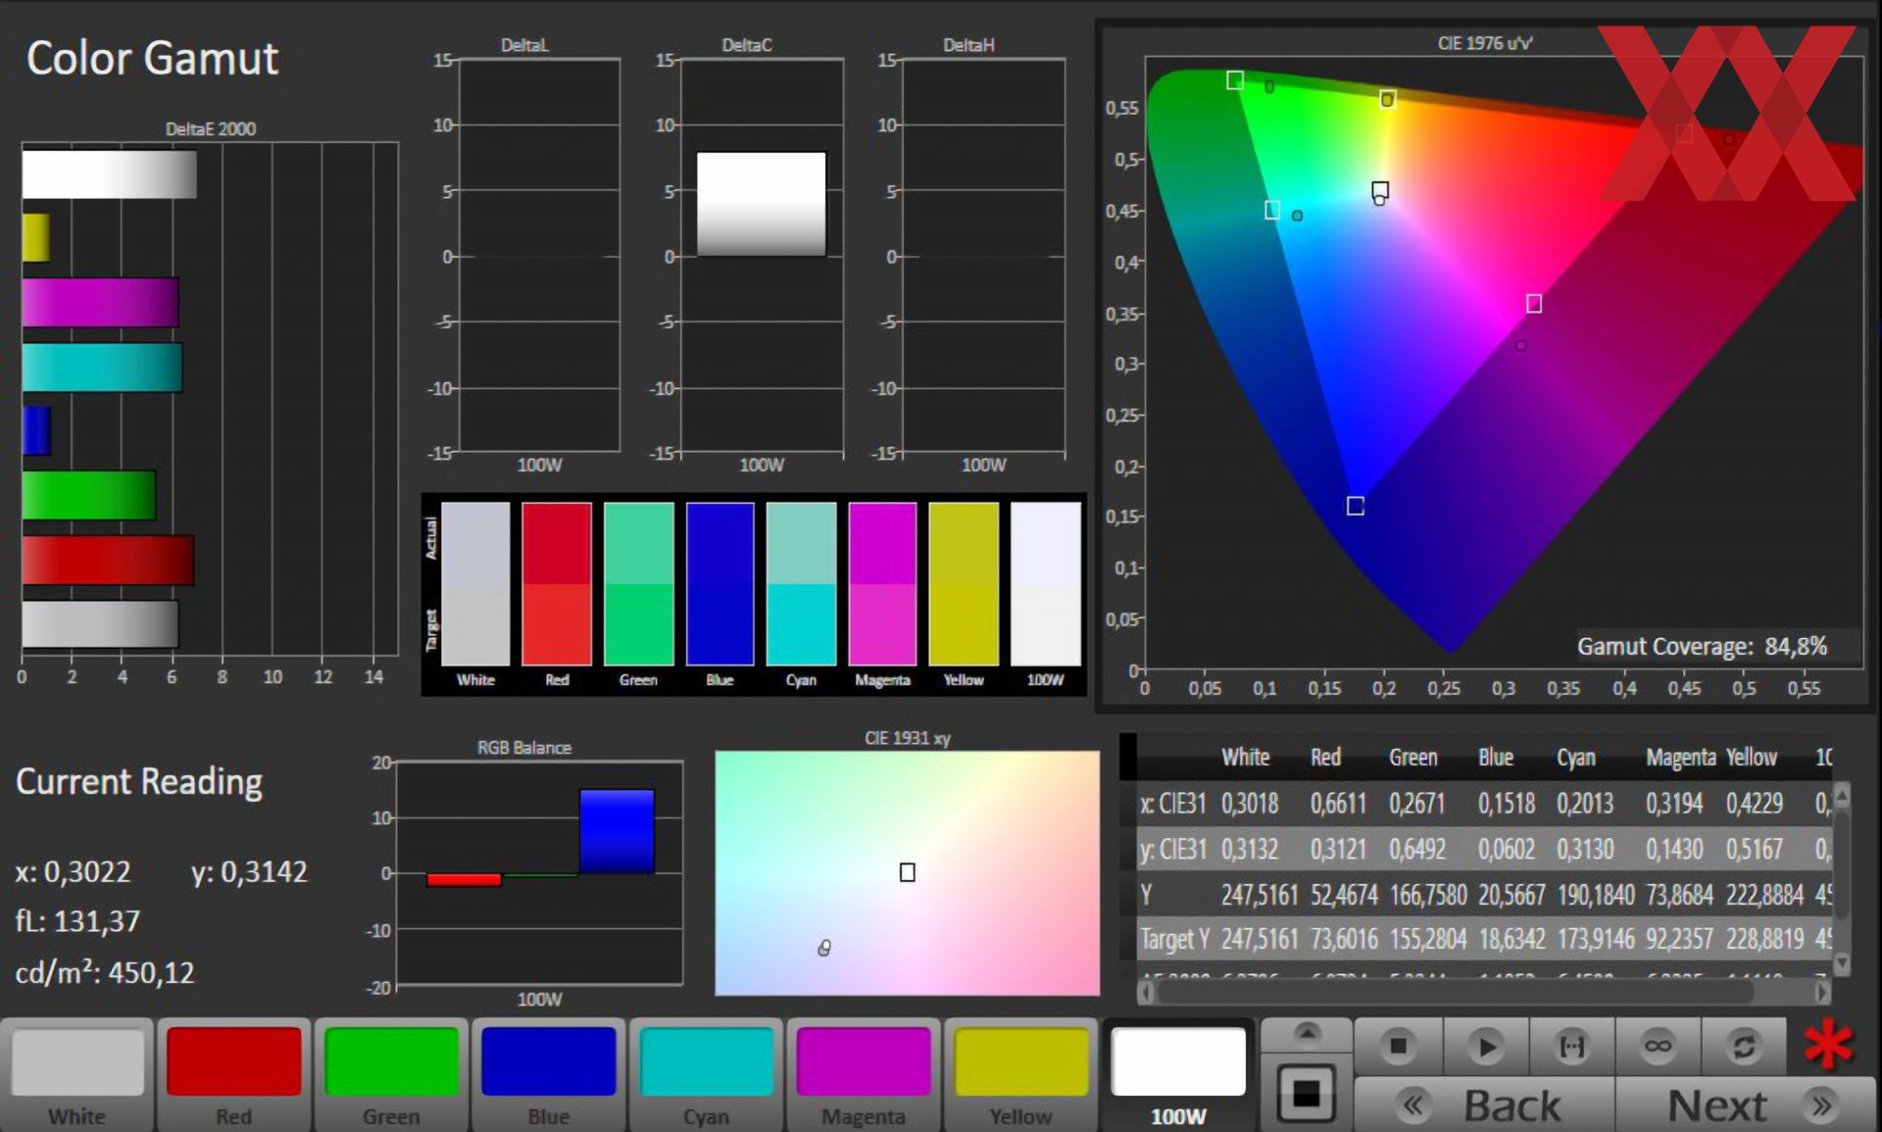
Task: Start the play measurement series icon
Action: pos(1486,1046)
